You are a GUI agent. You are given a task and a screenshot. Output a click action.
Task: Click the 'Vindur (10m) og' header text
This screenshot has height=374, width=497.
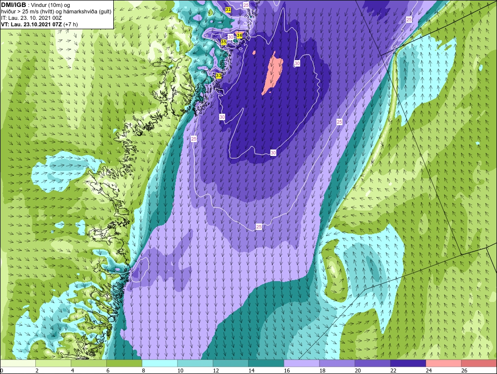[51, 5]
